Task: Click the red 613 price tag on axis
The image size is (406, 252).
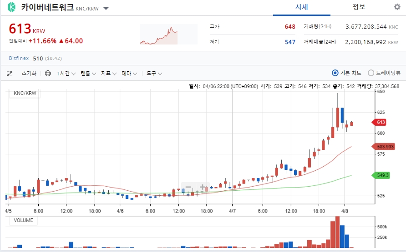Action: (x=379, y=122)
